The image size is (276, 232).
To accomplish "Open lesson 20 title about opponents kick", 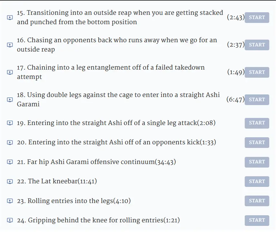I will pyautogui.click(x=116, y=142).
